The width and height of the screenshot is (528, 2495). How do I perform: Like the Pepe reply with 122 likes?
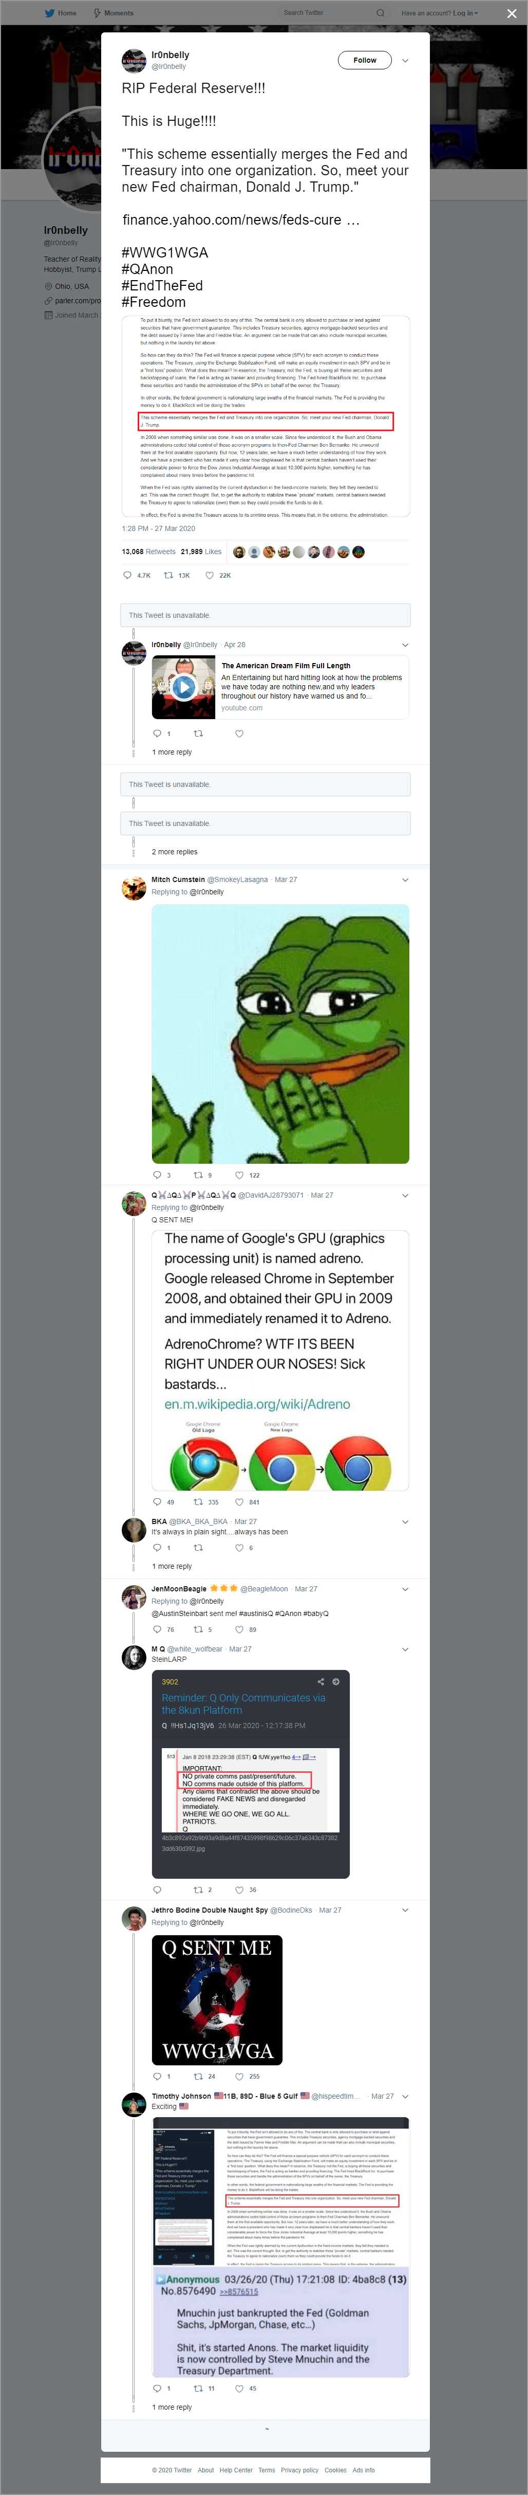click(240, 1175)
